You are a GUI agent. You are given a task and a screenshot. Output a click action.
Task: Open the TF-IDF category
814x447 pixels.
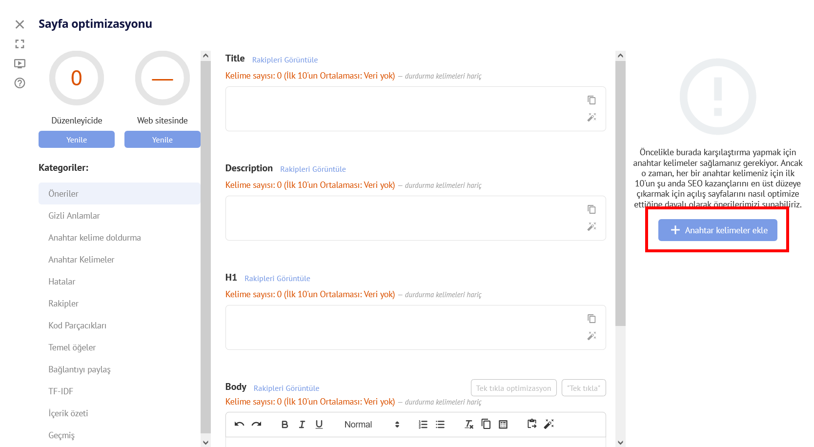(x=61, y=391)
